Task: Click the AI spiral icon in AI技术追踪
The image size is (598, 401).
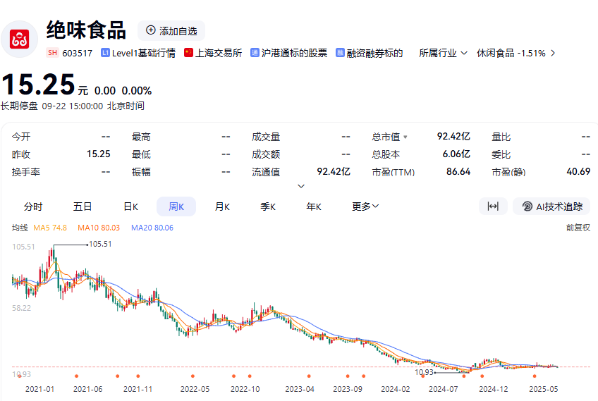Action: (527, 206)
